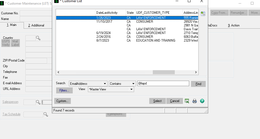Open the 9. Action tab
This screenshot has height=139, width=260.
(x=233, y=25)
